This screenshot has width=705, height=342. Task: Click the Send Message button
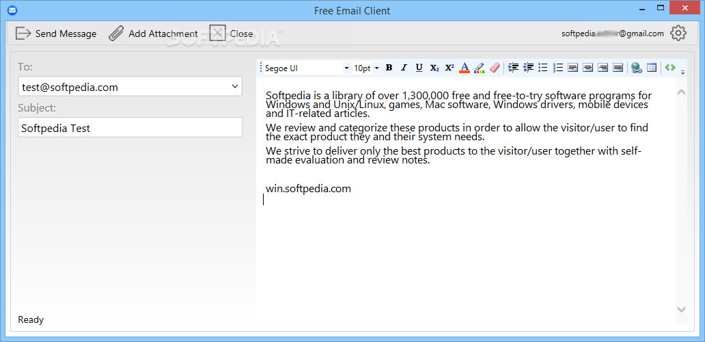click(56, 34)
